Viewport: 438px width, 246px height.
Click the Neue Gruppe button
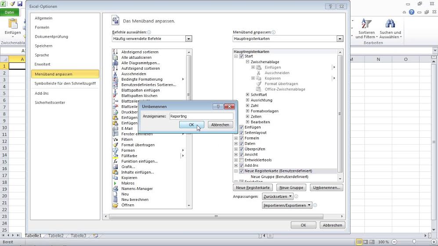(291, 188)
